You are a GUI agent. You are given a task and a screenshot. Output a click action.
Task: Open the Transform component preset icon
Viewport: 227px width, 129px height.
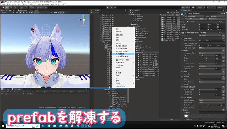click(222, 22)
